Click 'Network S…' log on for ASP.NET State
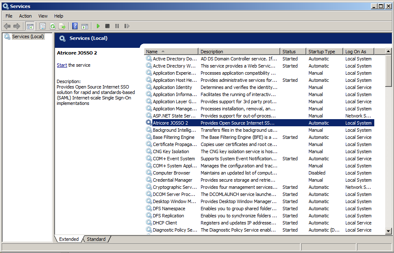Image resolution: width=394 pixels, height=253 pixels. click(x=358, y=116)
